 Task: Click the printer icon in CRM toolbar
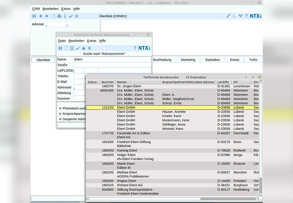click(59, 16)
